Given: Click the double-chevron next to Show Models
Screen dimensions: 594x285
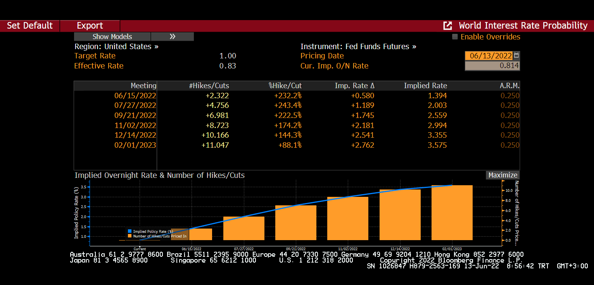Looking at the screenshot, I should click(x=173, y=37).
